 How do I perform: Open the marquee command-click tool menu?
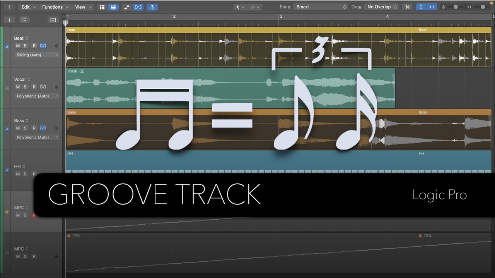tap(255, 7)
